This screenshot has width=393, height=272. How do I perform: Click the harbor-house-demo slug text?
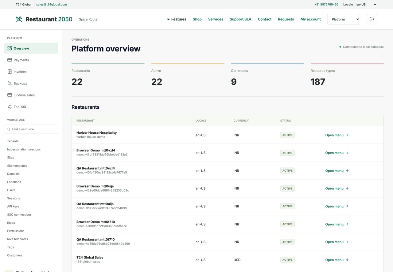pyautogui.click(x=91, y=137)
